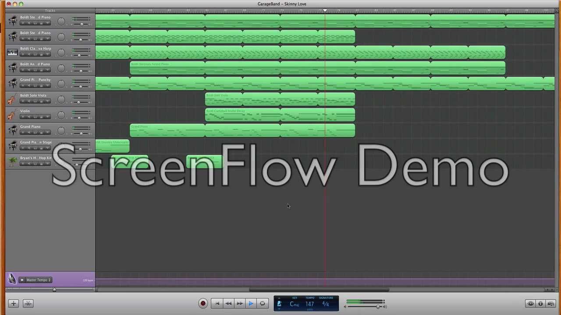
Task: Lock the Boldt Solo Viola track
Action: pyautogui.click(x=41, y=101)
